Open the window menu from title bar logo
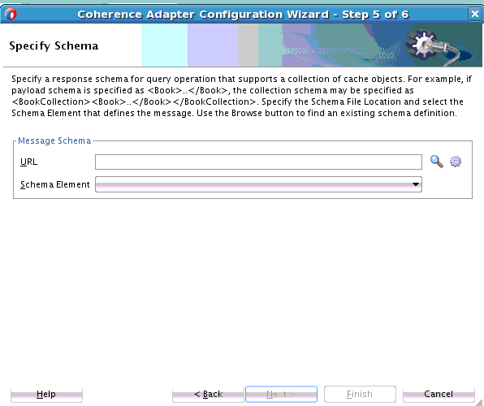484x406 pixels. pyautogui.click(x=11, y=14)
